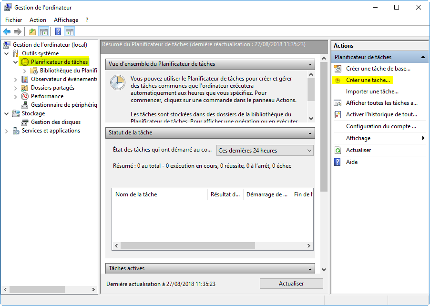Click the Dossiers partagés icon

25,88
